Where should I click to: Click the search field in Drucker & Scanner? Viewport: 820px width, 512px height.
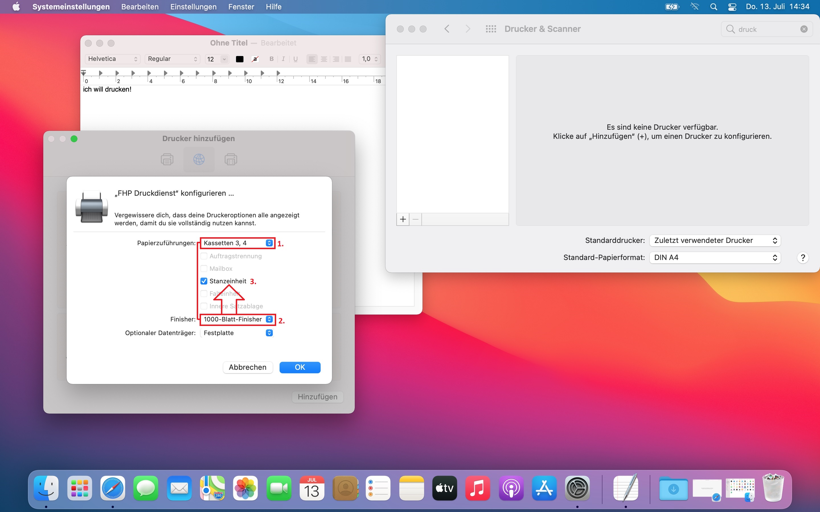[767, 29]
